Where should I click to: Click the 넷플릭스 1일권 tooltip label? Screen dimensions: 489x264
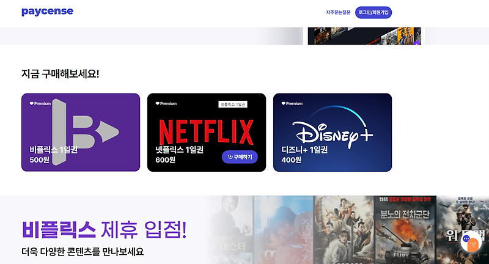click(x=233, y=104)
